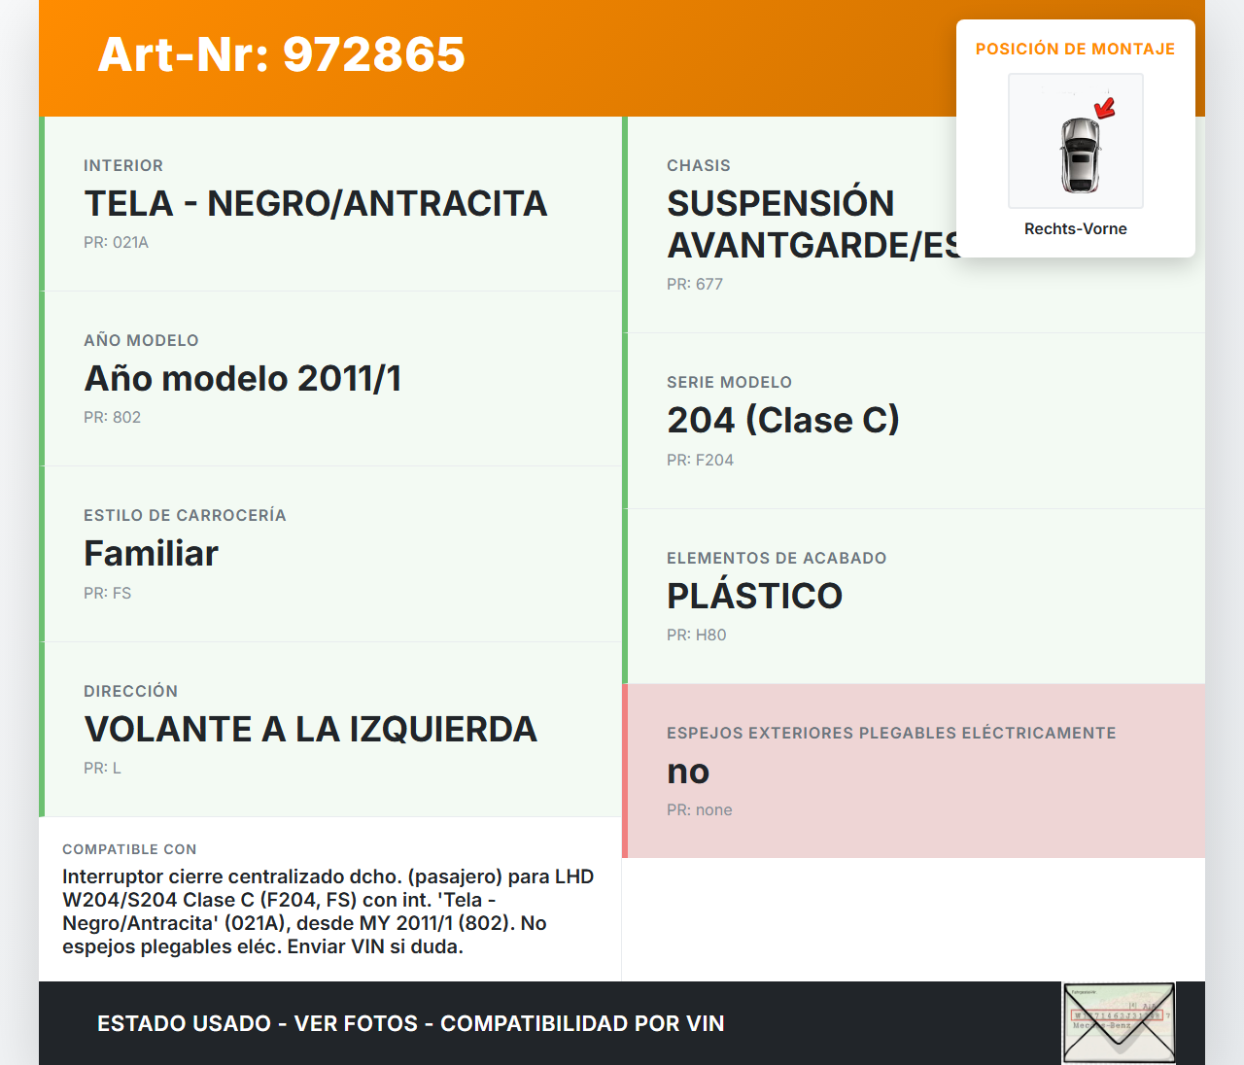Select VOLANTE A LA IZQUIERDA card
The image size is (1244, 1065).
(330, 729)
